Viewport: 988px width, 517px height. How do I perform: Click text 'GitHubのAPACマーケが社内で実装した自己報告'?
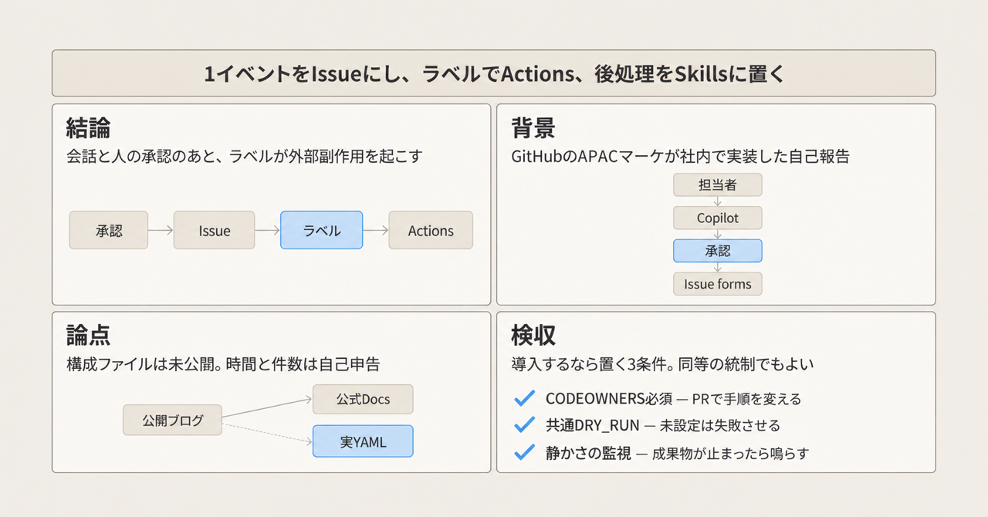[x=680, y=156]
